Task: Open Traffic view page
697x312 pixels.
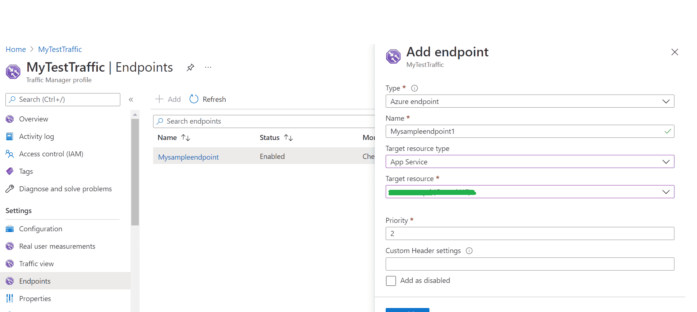Action: (x=36, y=264)
